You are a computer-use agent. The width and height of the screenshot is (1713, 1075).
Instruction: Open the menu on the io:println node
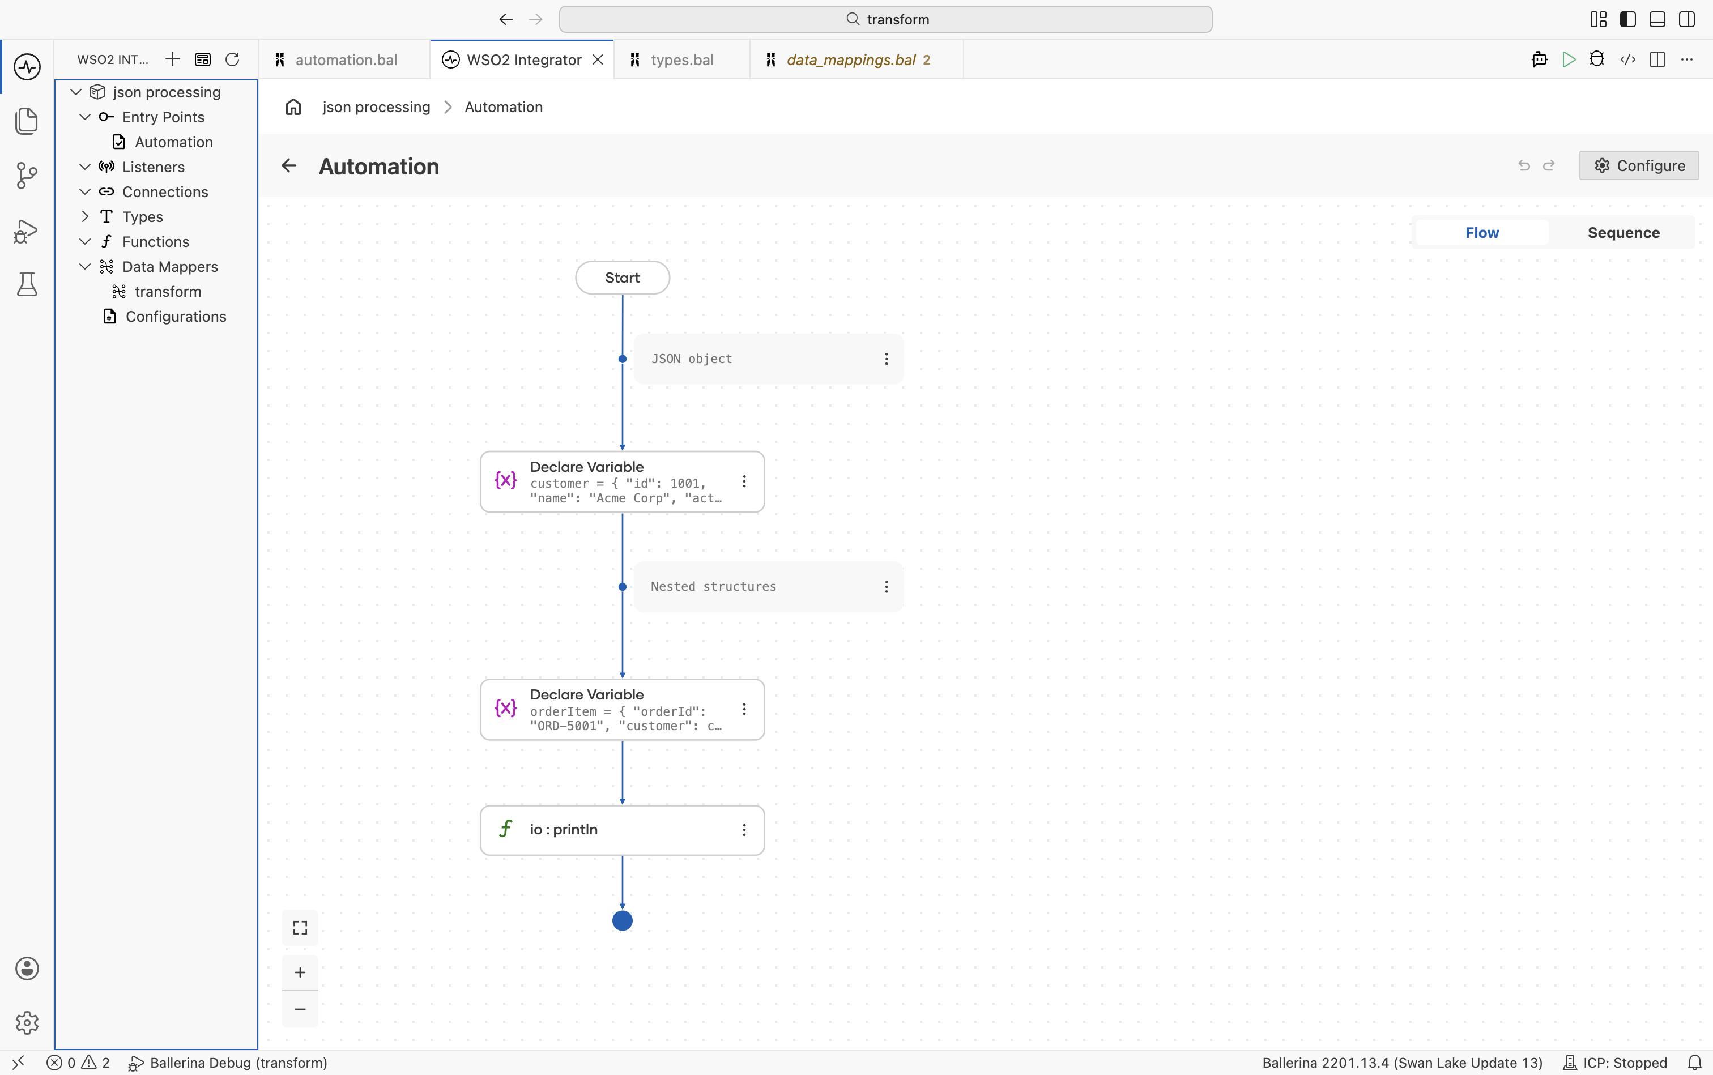pyautogui.click(x=744, y=830)
